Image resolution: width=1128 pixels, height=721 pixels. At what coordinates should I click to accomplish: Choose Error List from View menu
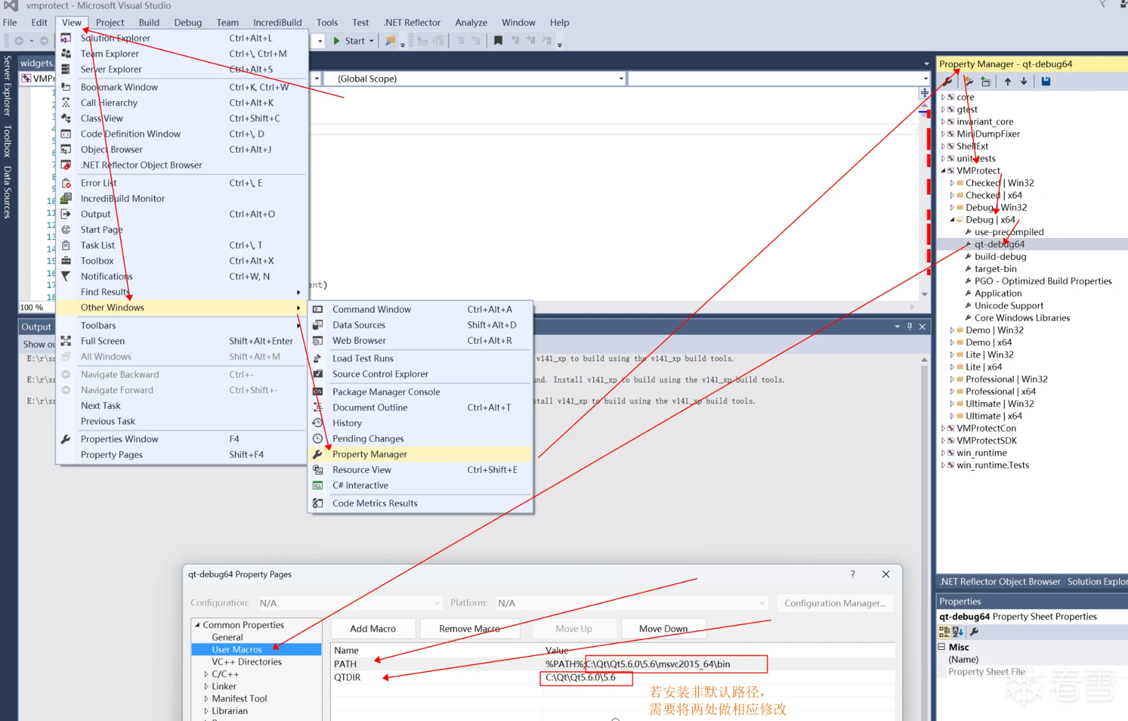pyautogui.click(x=182, y=183)
